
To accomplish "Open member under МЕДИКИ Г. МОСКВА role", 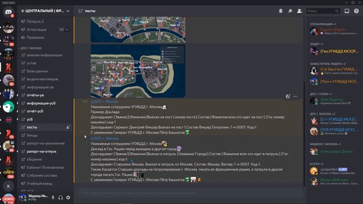I will [x=334, y=151].
